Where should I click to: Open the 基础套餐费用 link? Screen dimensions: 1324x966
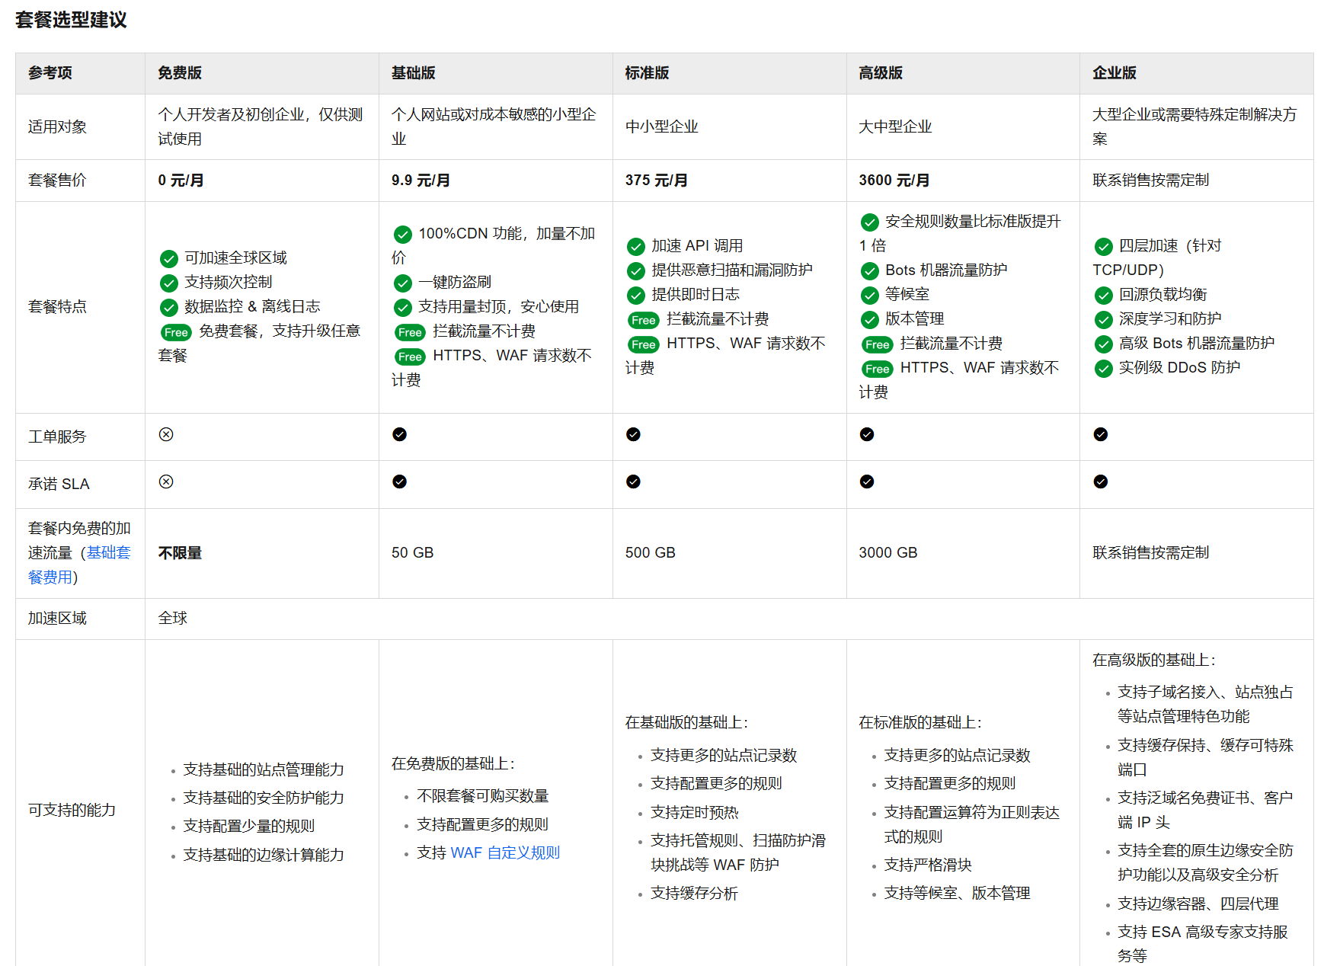point(108,553)
